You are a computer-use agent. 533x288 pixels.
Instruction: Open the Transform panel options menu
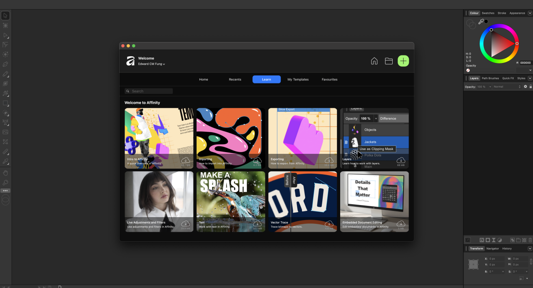530,248
